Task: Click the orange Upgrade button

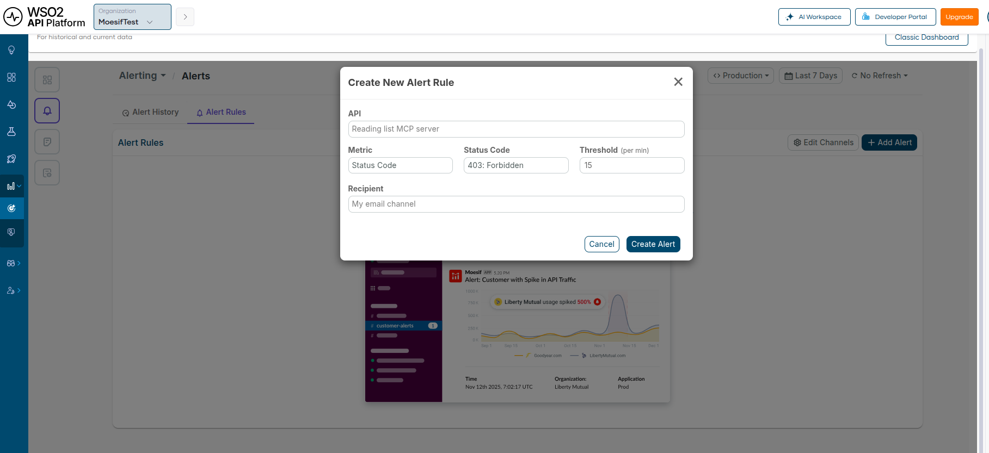Action: 959,17
